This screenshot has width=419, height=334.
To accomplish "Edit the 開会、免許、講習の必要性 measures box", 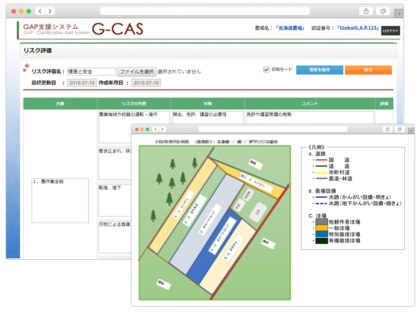I will coord(208,117).
